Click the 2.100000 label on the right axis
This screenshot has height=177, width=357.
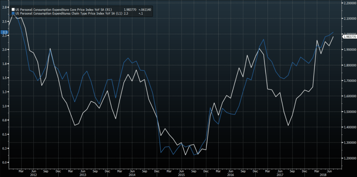350,18
